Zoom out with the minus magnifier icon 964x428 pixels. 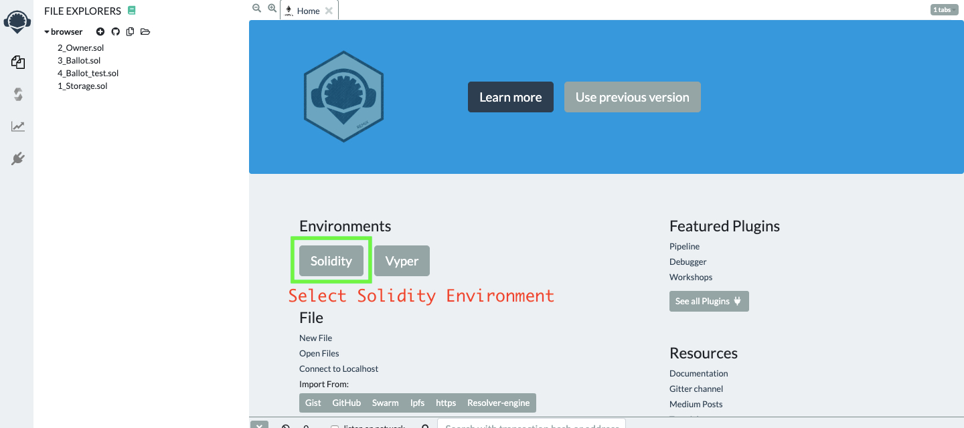click(x=256, y=8)
